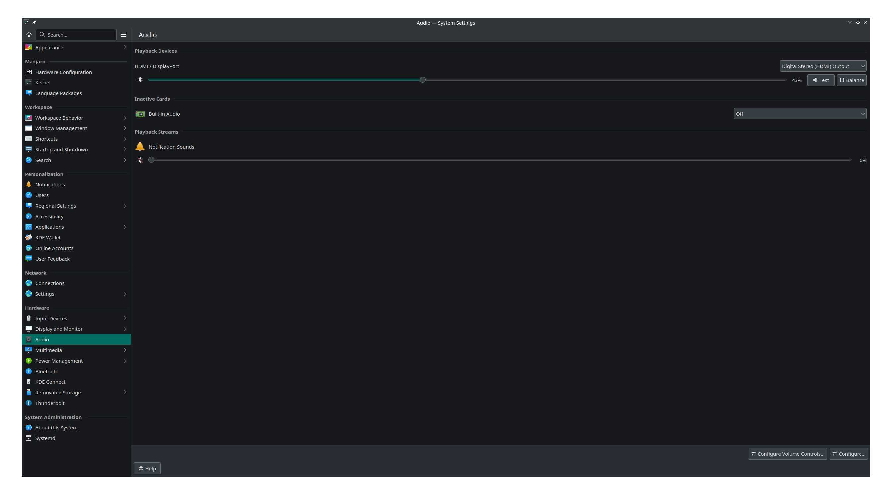
Task: Click the Built-in Audio card icon
Action: (x=140, y=114)
